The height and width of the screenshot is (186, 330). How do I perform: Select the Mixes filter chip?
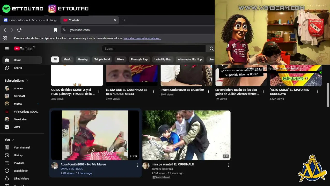pyautogui.click(x=120, y=59)
